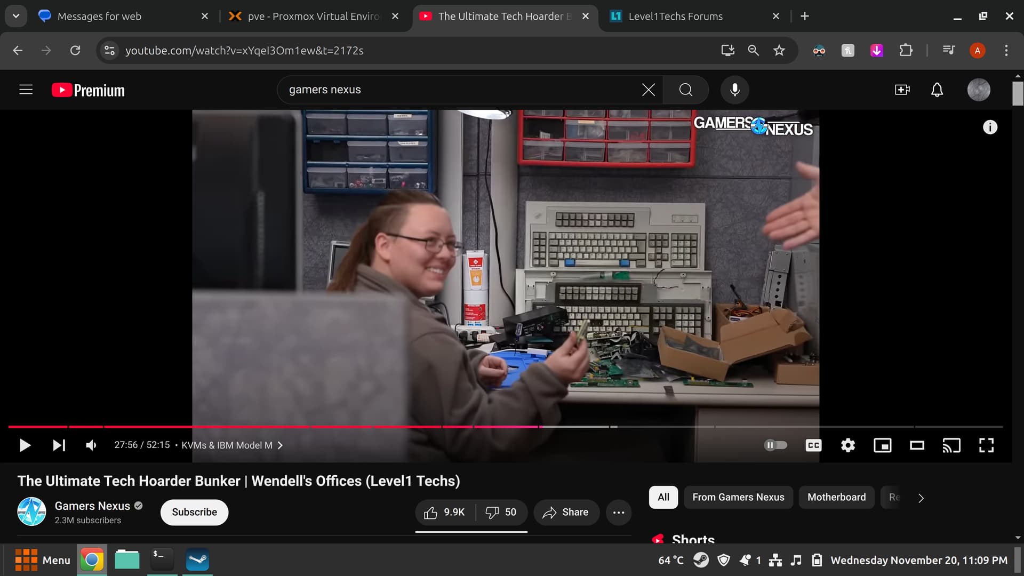Screen dimensions: 1024x576
Task: Skip to the next video
Action: 59,445
